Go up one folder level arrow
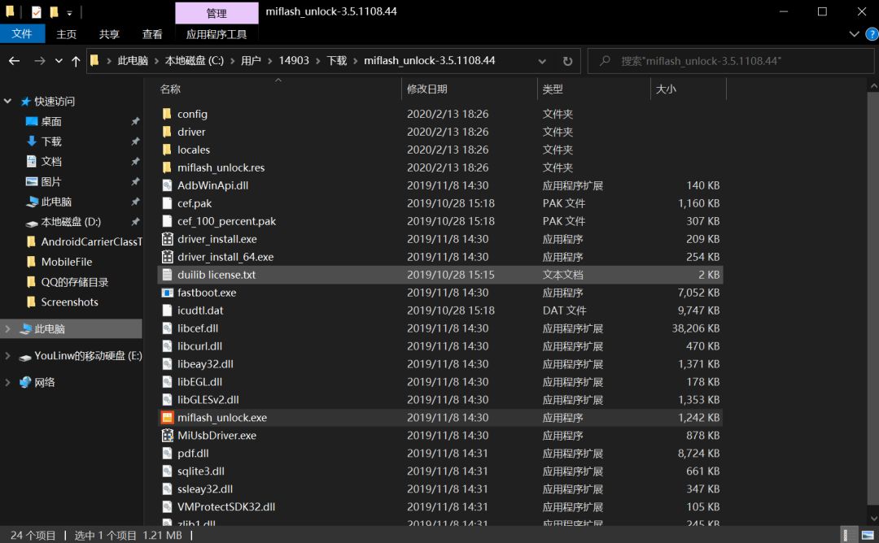 76,61
